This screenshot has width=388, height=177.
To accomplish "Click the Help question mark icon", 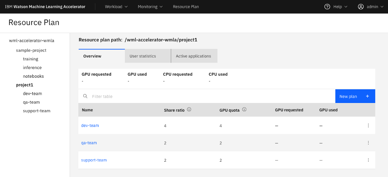I will pyautogui.click(x=327, y=7).
